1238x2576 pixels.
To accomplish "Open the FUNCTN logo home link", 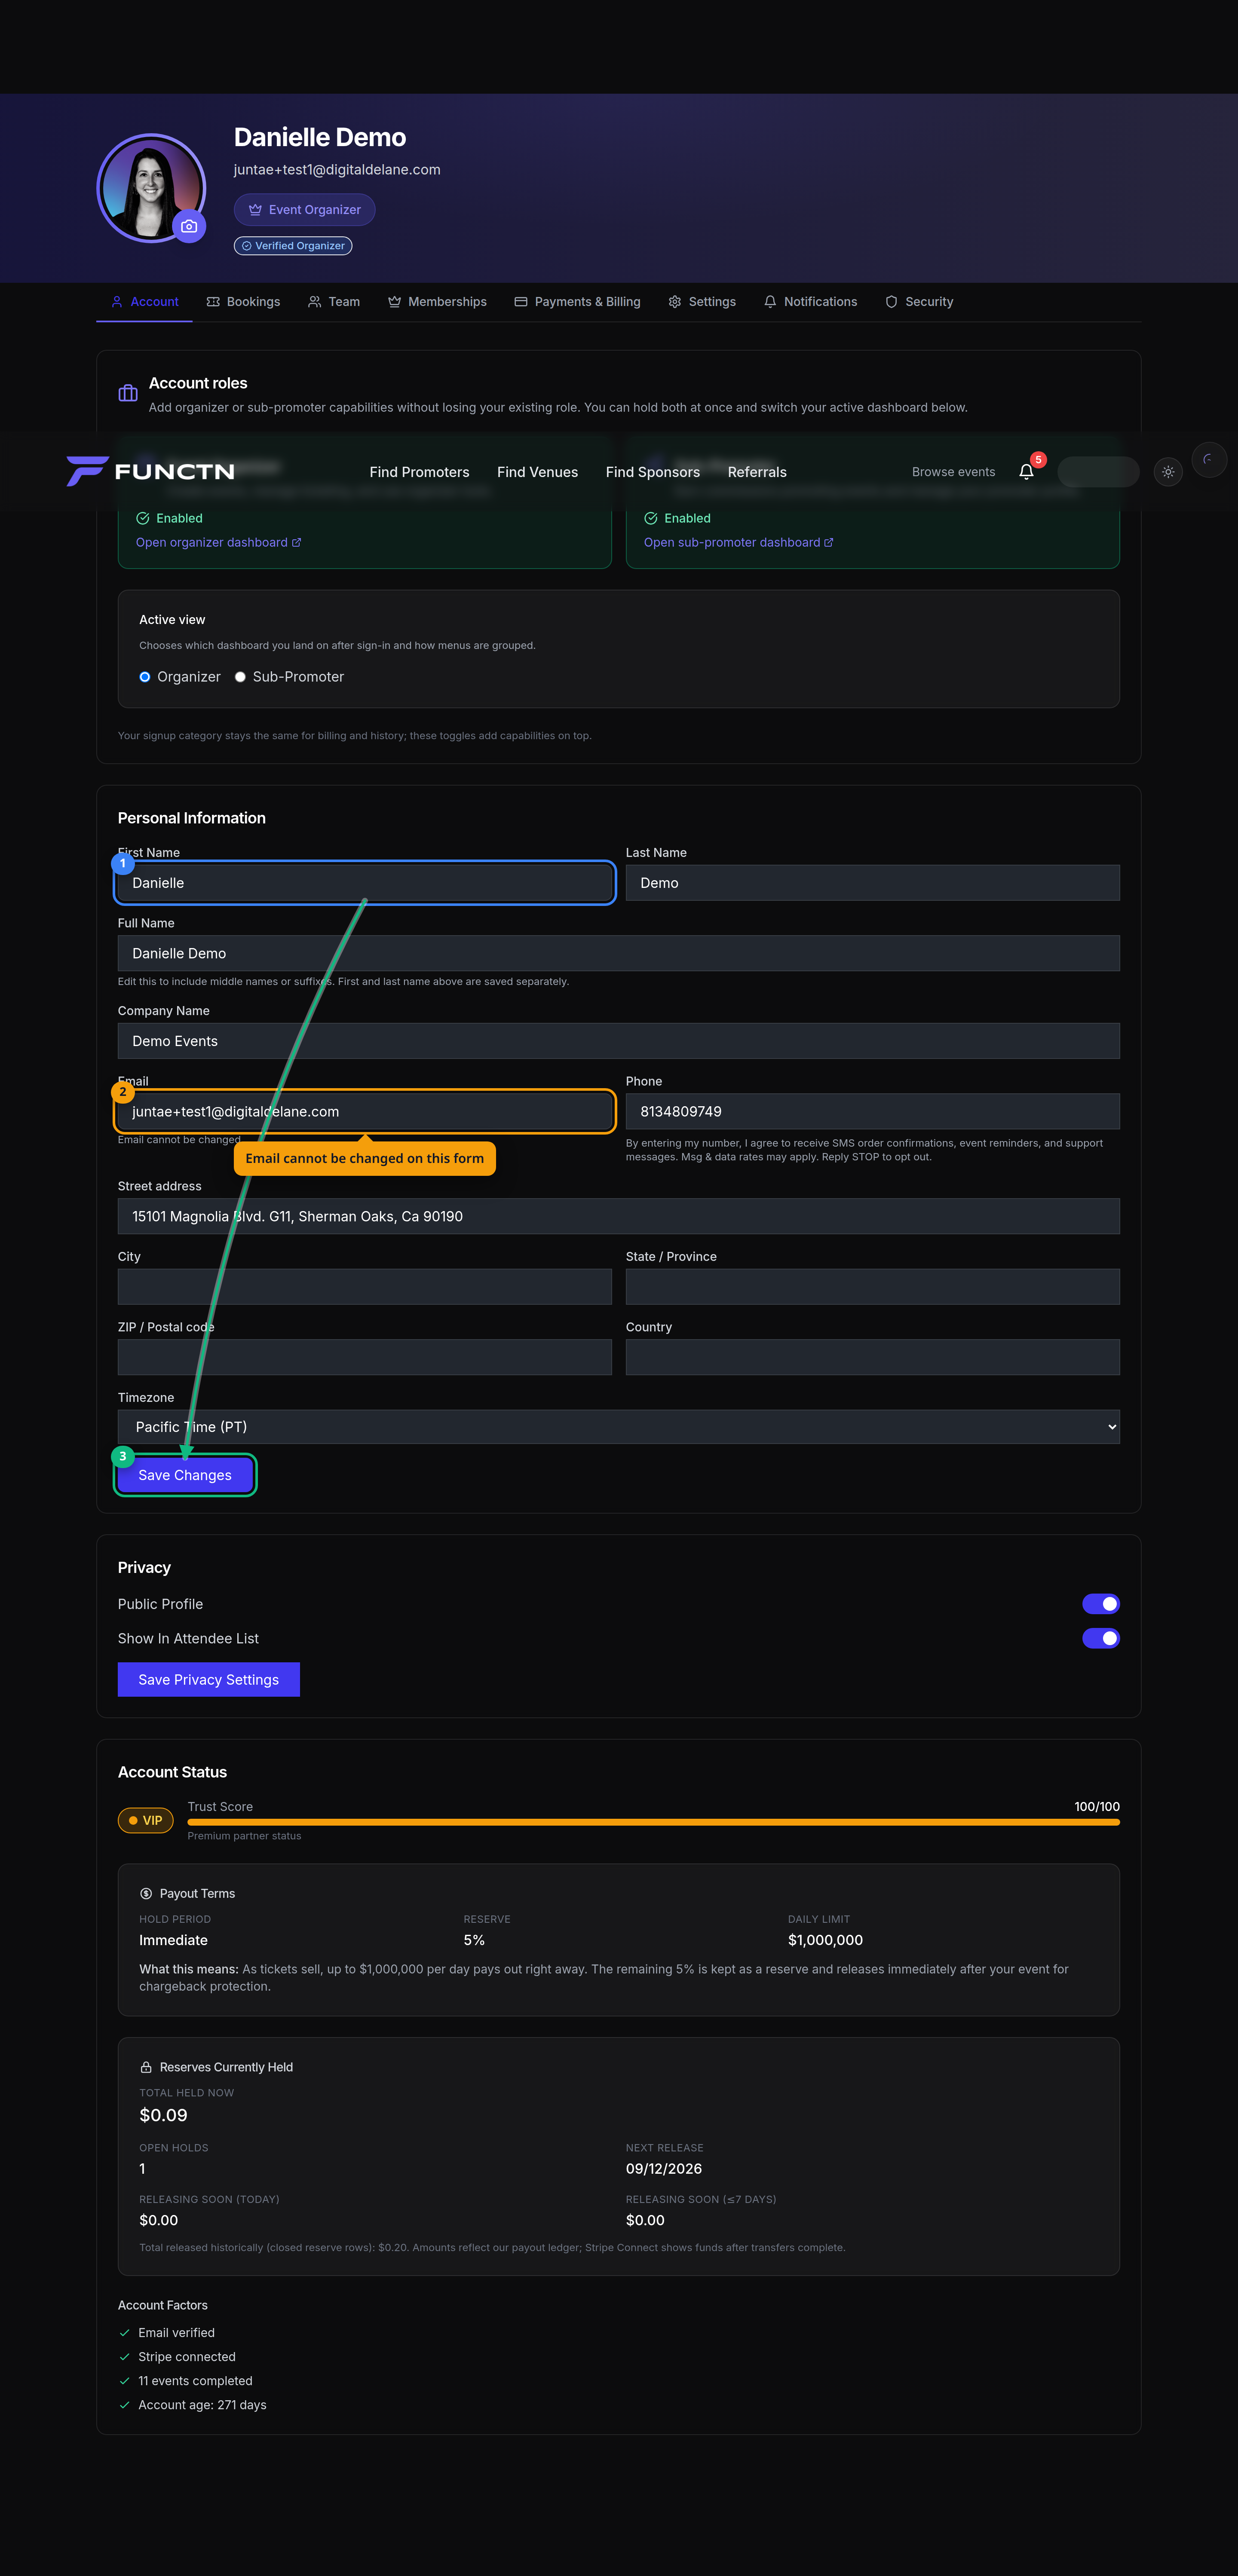I will tap(151, 471).
